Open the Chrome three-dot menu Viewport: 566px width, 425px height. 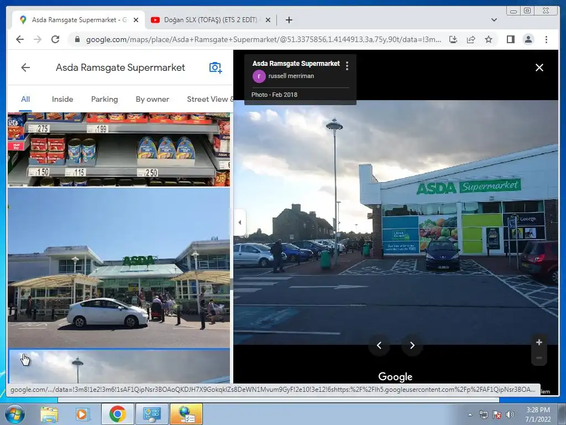546,39
